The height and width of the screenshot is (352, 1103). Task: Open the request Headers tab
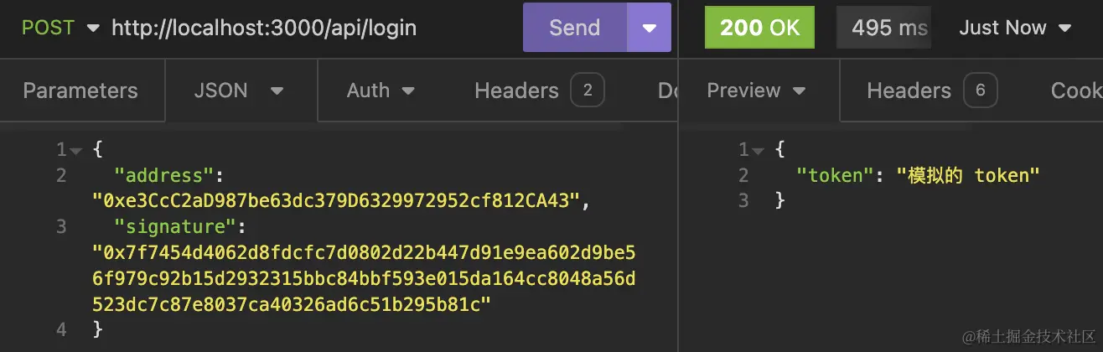click(x=516, y=91)
